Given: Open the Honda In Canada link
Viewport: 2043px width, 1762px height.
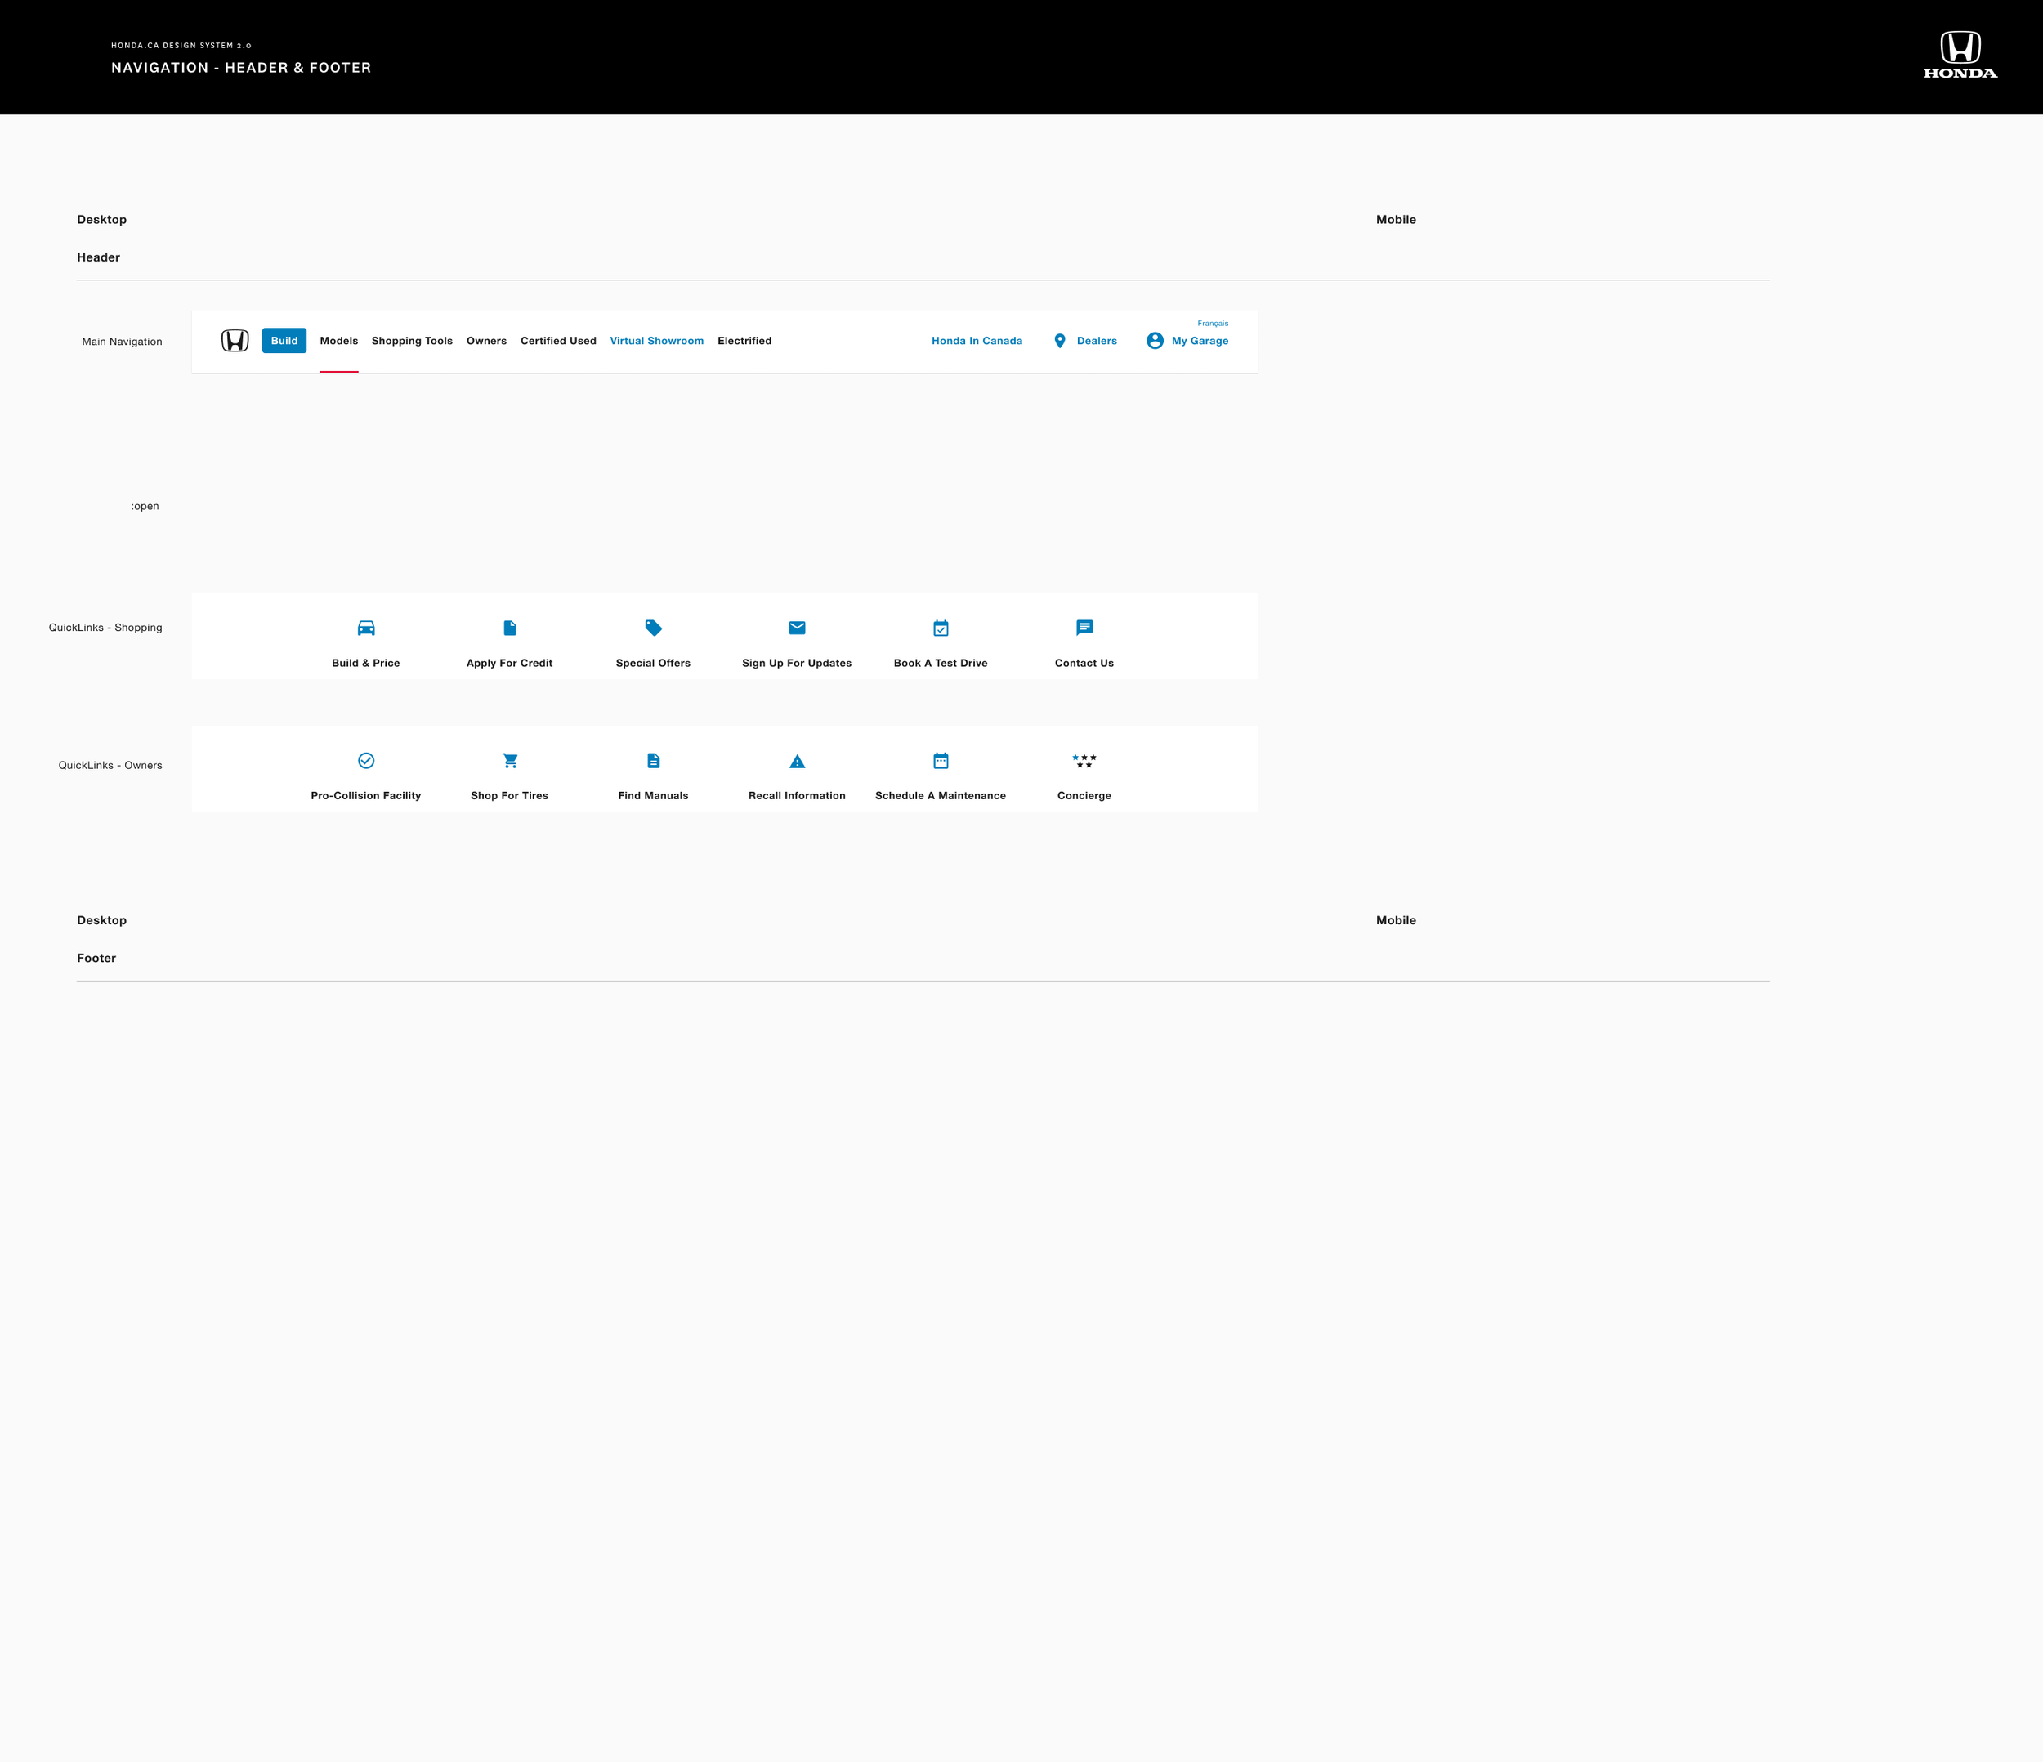Looking at the screenshot, I should point(977,341).
